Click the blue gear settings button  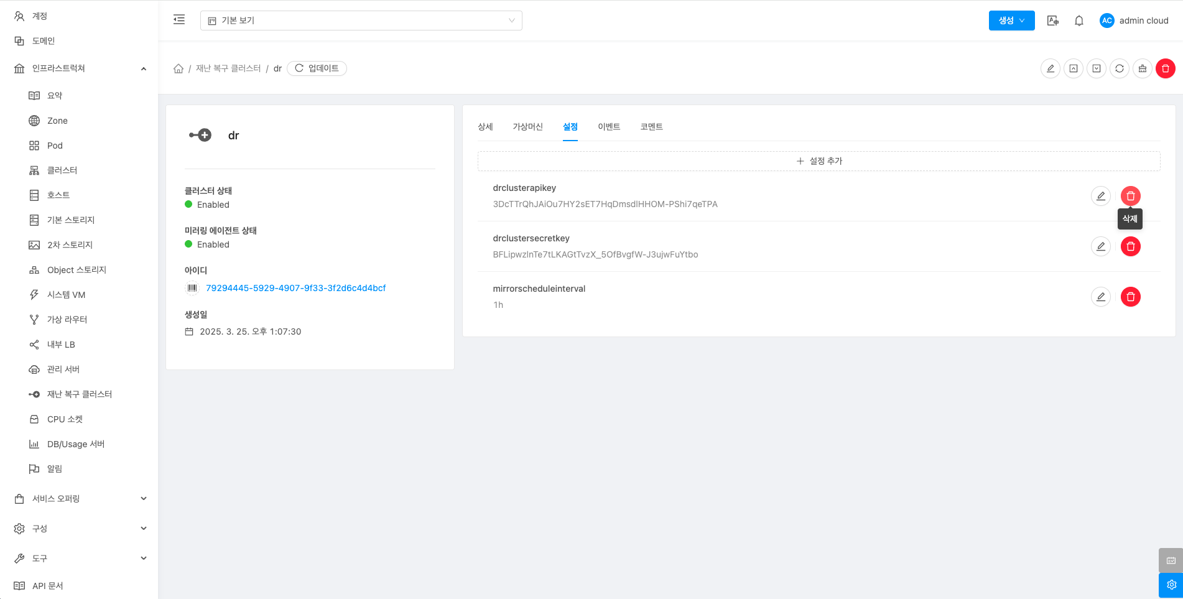[x=1171, y=585]
